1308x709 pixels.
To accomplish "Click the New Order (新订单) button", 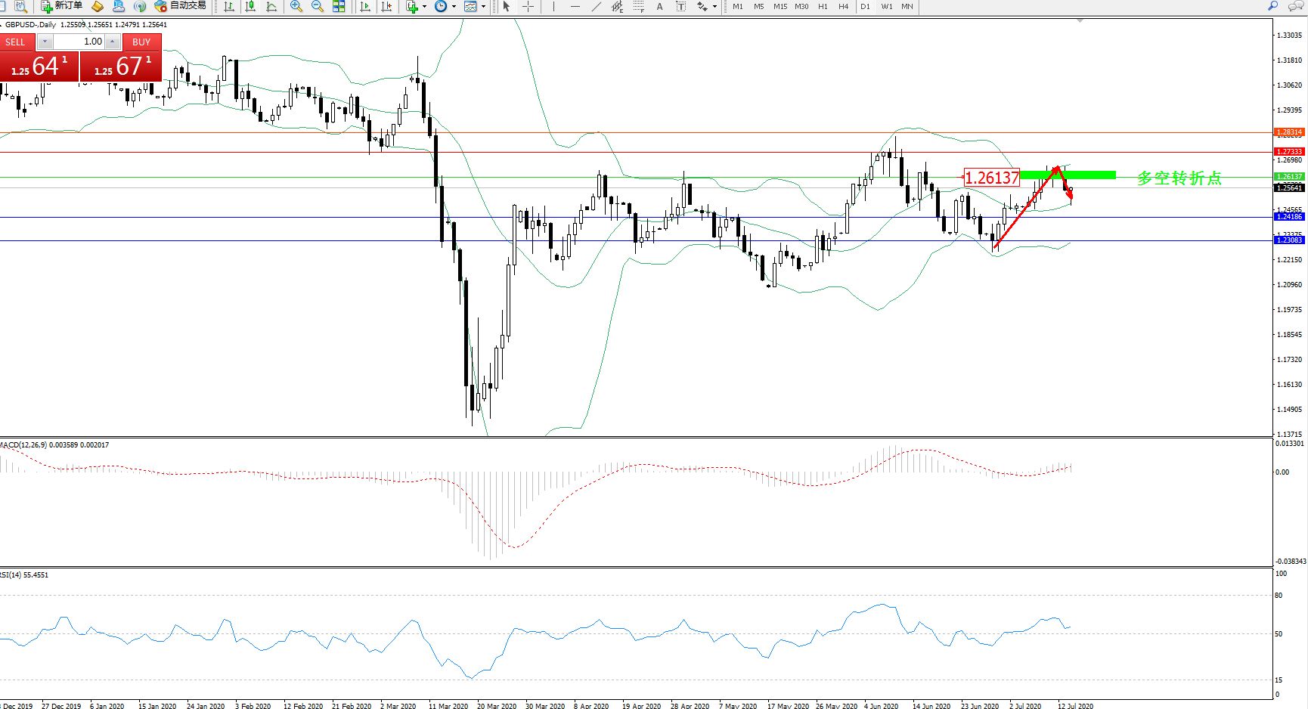I will pos(62,6).
